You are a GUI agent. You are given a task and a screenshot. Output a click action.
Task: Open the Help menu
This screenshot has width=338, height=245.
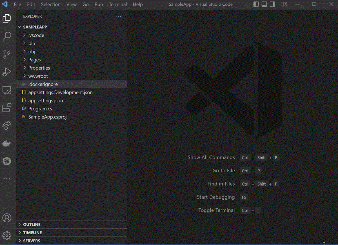[x=138, y=5]
